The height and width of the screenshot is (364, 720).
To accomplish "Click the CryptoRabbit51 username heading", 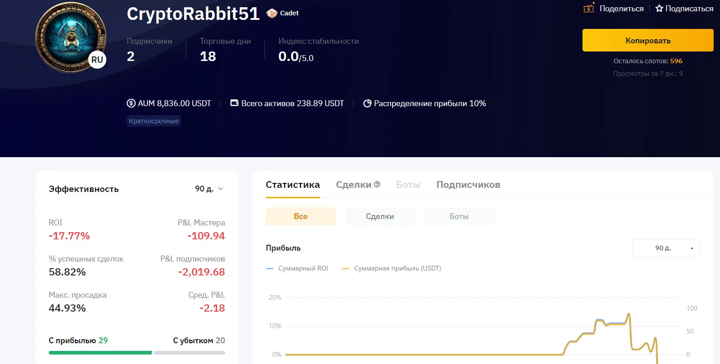I will tap(193, 14).
